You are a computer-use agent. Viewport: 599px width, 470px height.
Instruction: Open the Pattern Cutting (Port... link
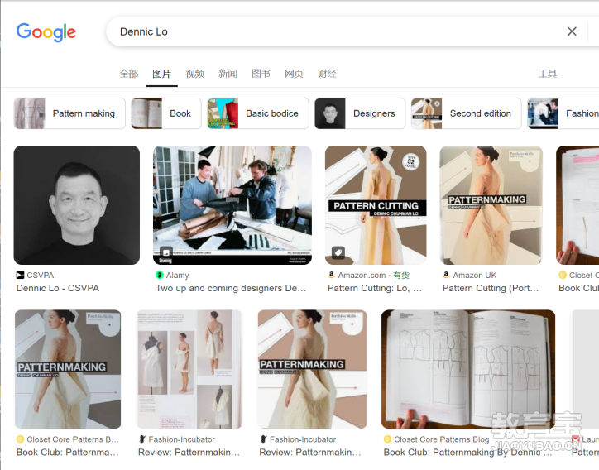[491, 288]
